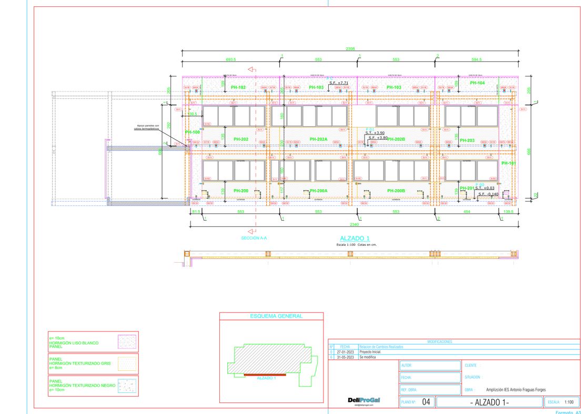
Task: Click the white concrete hatch swatch in legend
Action: point(127,342)
